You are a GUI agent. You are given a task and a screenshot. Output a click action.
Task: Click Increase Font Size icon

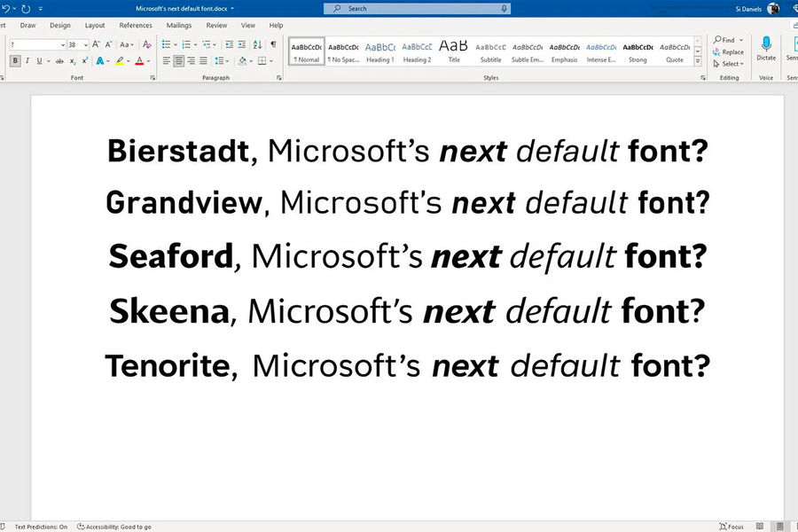pyautogui.click(x=96, y=44)
